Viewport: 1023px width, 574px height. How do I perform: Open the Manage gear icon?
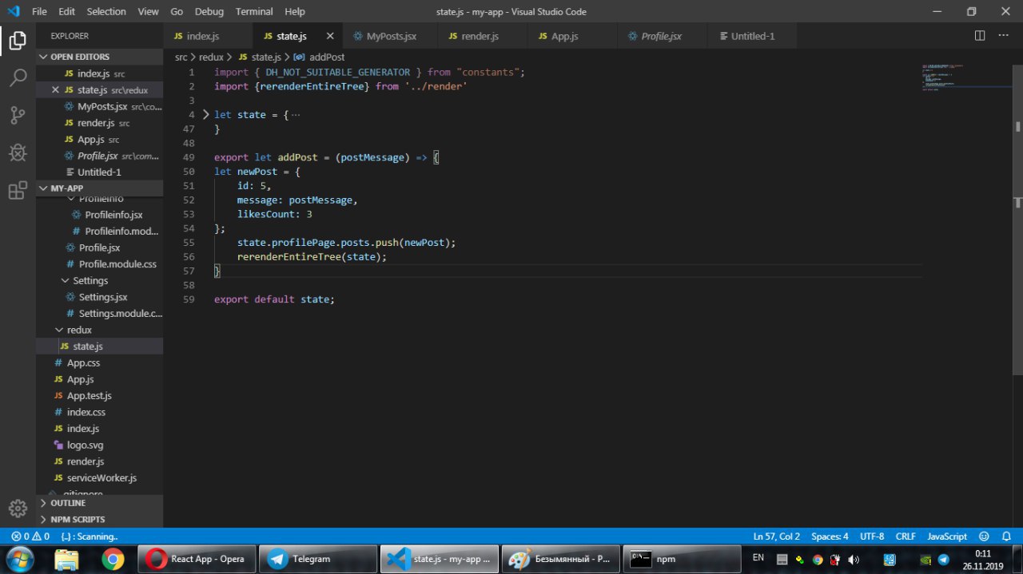[x=18, y=508]
